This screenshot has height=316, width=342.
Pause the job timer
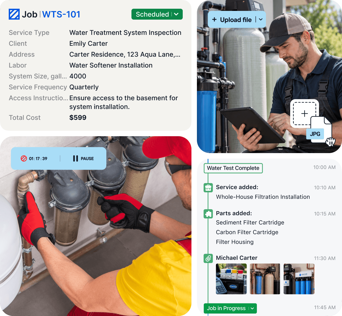pos(83,159)
